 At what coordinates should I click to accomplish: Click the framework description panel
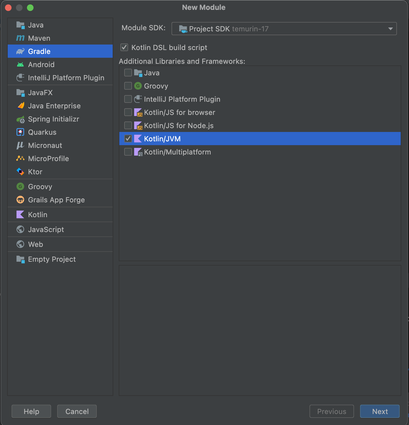260,330
